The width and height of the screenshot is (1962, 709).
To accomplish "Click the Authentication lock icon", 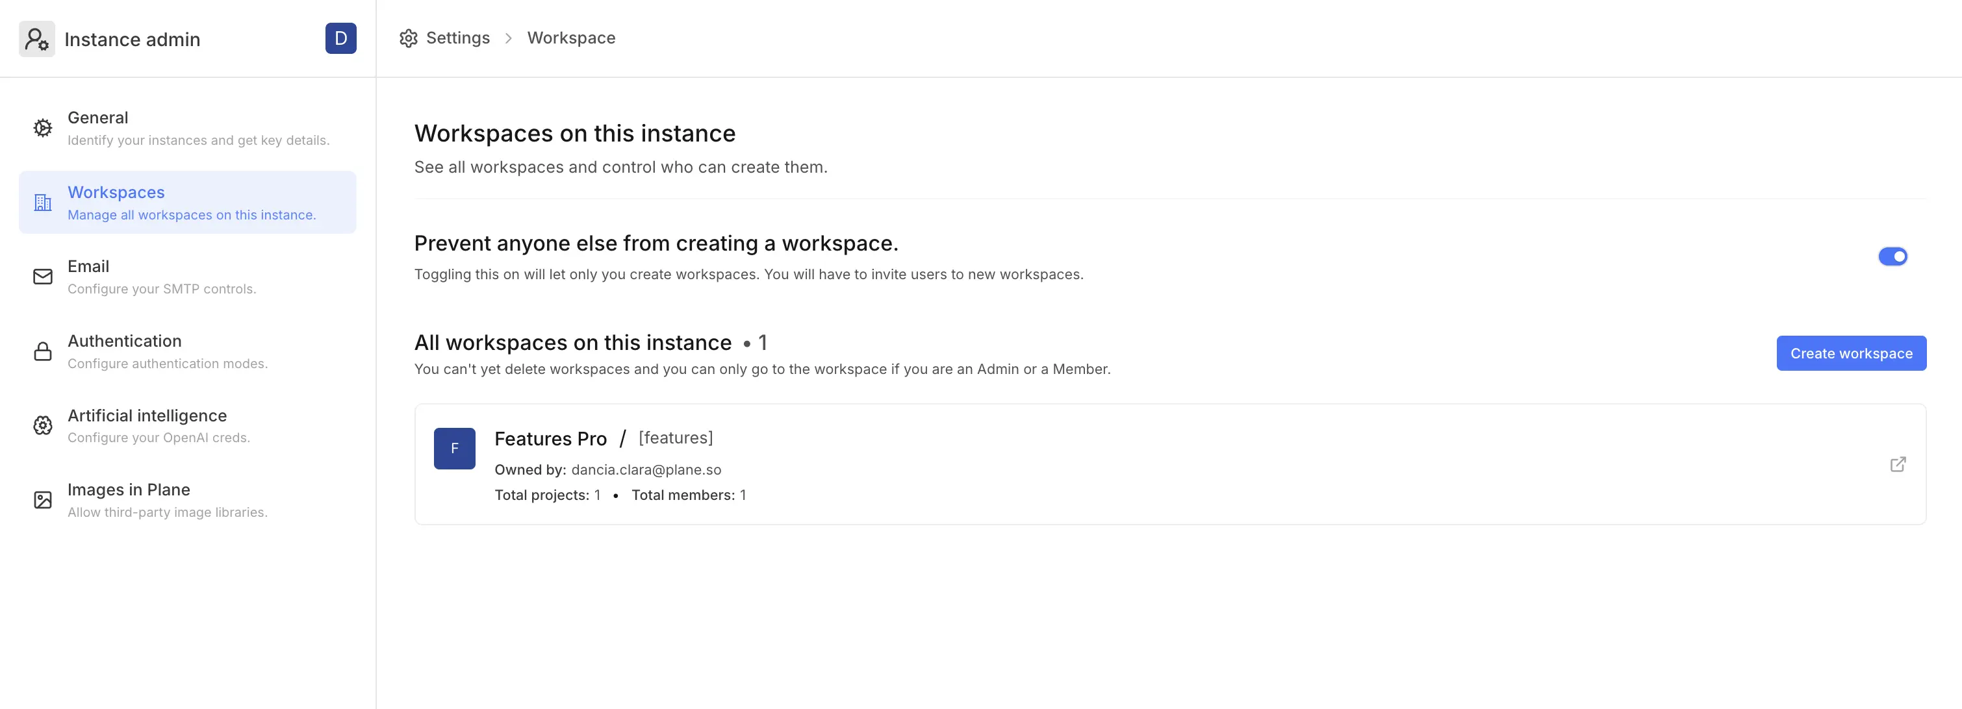I will (43, 351).
